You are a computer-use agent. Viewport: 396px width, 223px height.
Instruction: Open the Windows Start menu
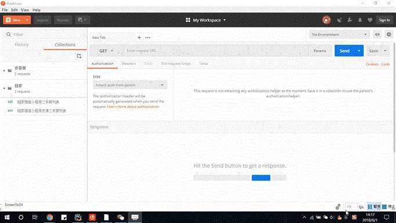pos(7,217)
